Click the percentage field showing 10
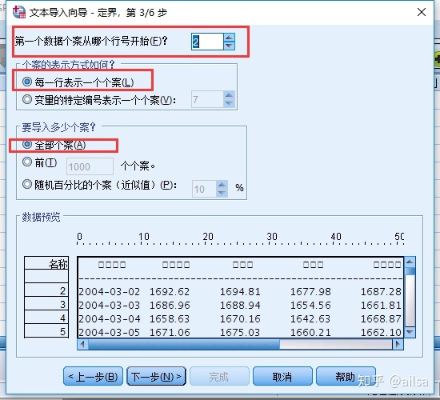The image size is (440, 400). [204, 189]
